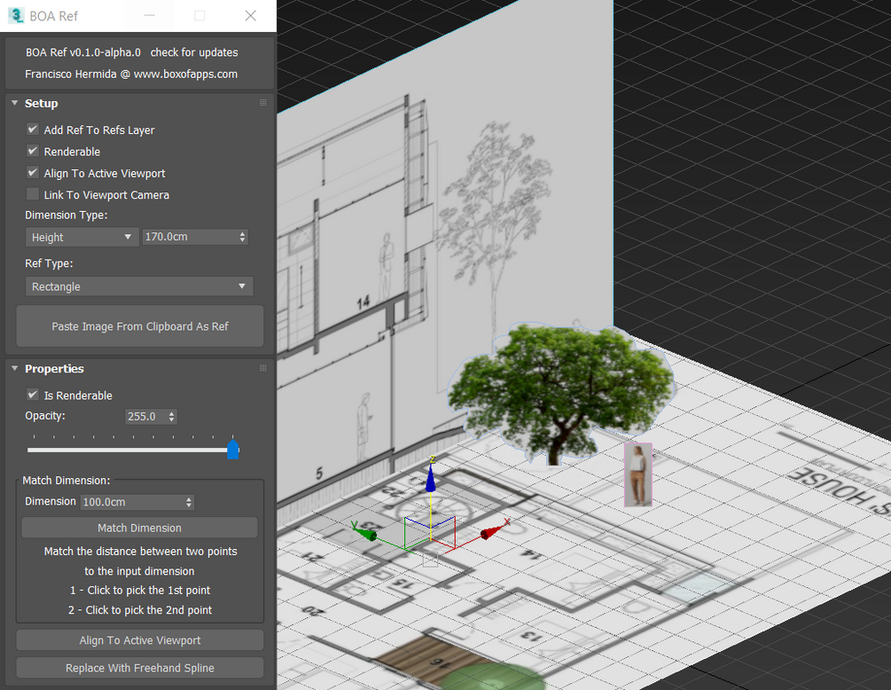Toggle the Is Renderable checkbox
This screenshot has height=690, width=891.
point(33,395)
